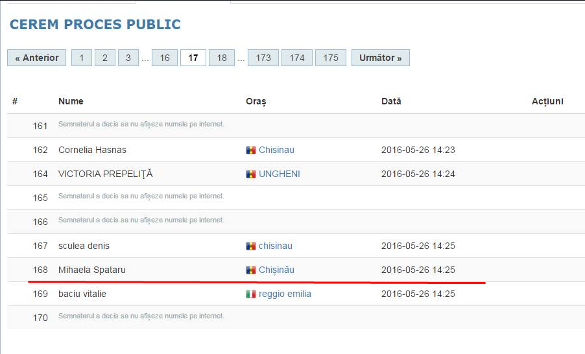Jump to last page 175

[331, 58]
